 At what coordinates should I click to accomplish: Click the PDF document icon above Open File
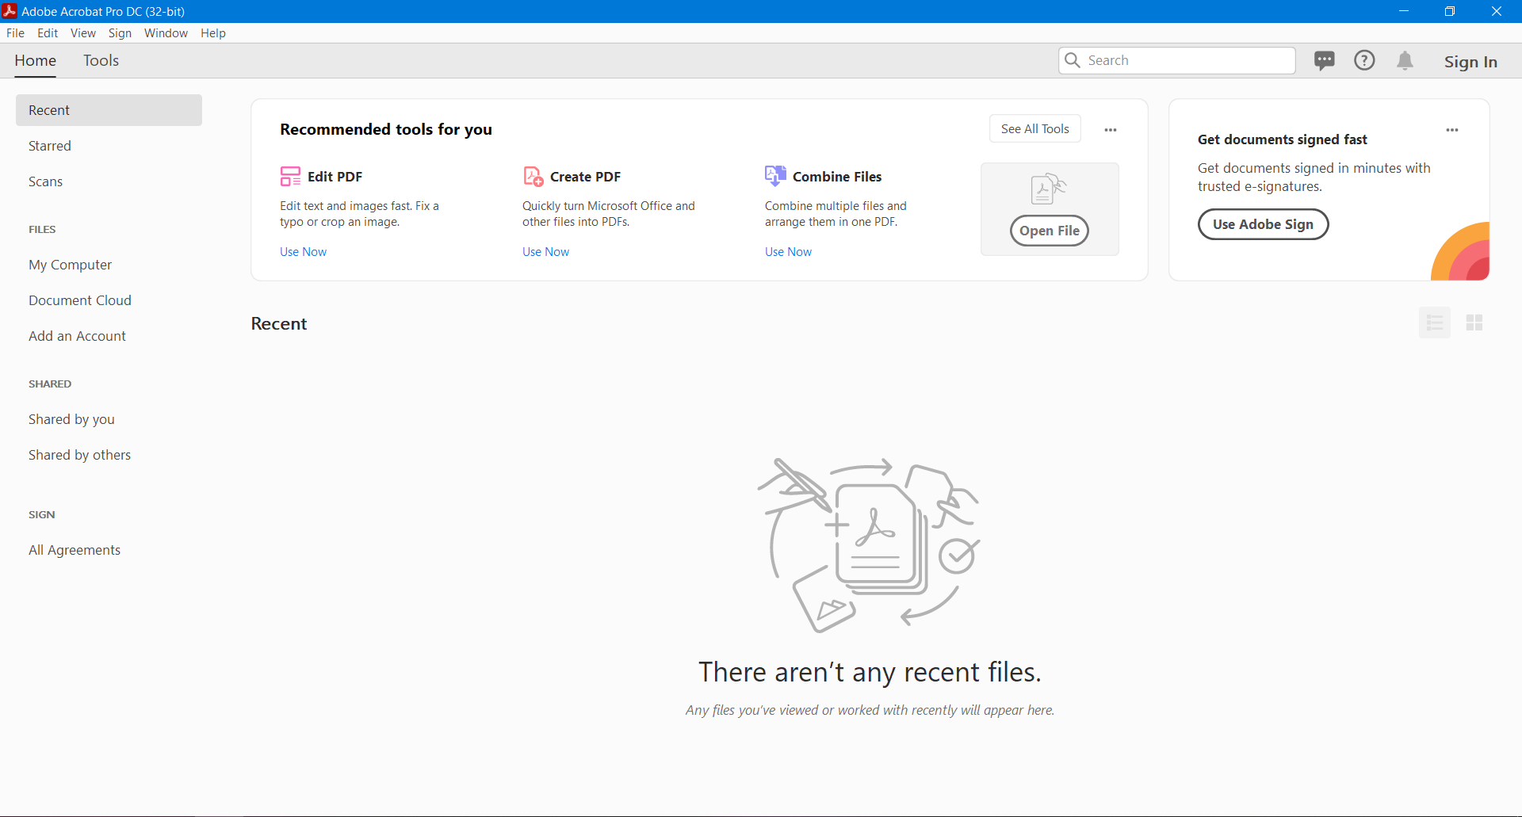1048,189
